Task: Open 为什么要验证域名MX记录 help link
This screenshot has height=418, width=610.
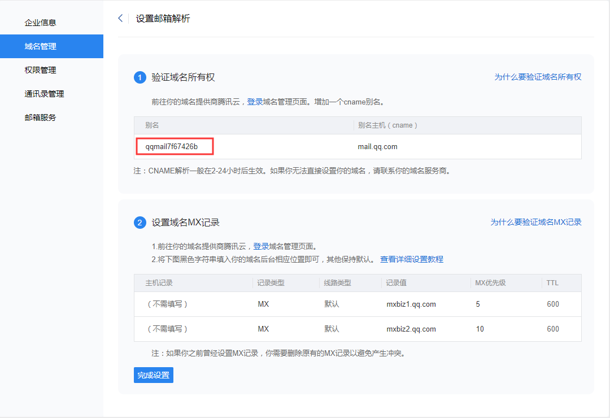Action: (535, 222)
